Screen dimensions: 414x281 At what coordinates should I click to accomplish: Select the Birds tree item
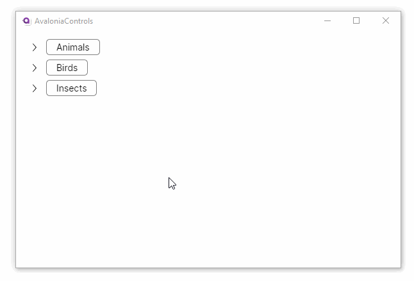[x=67, y=68]
